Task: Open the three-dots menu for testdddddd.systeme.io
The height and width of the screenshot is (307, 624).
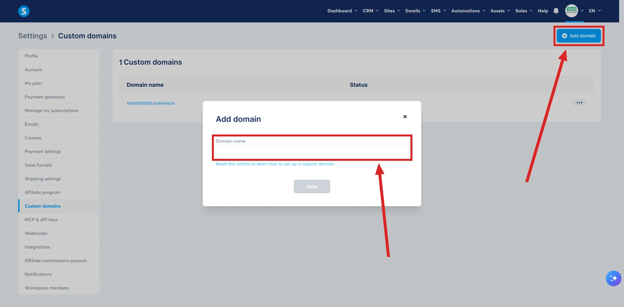Action: (x=579, y=103)
